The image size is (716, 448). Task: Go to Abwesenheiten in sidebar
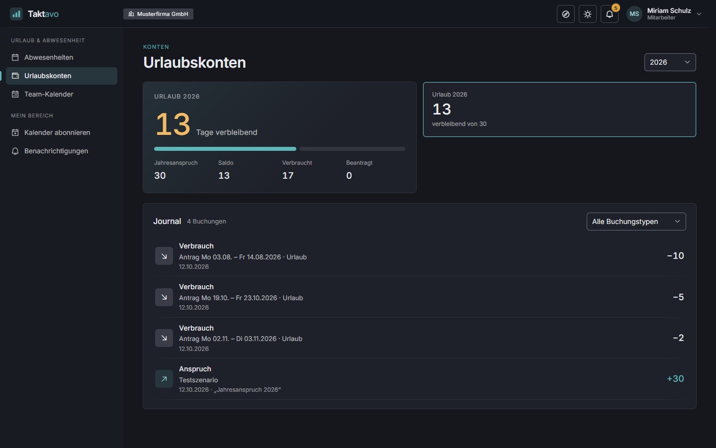pos(62,57)
